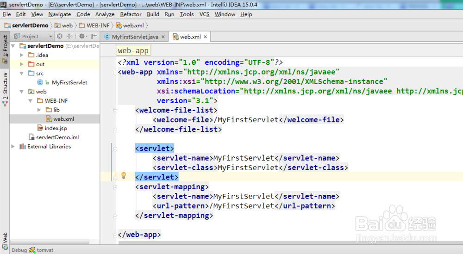Viewport: 463px width, 254px height.
Task: Collapse the src folder
Action: 22,73
